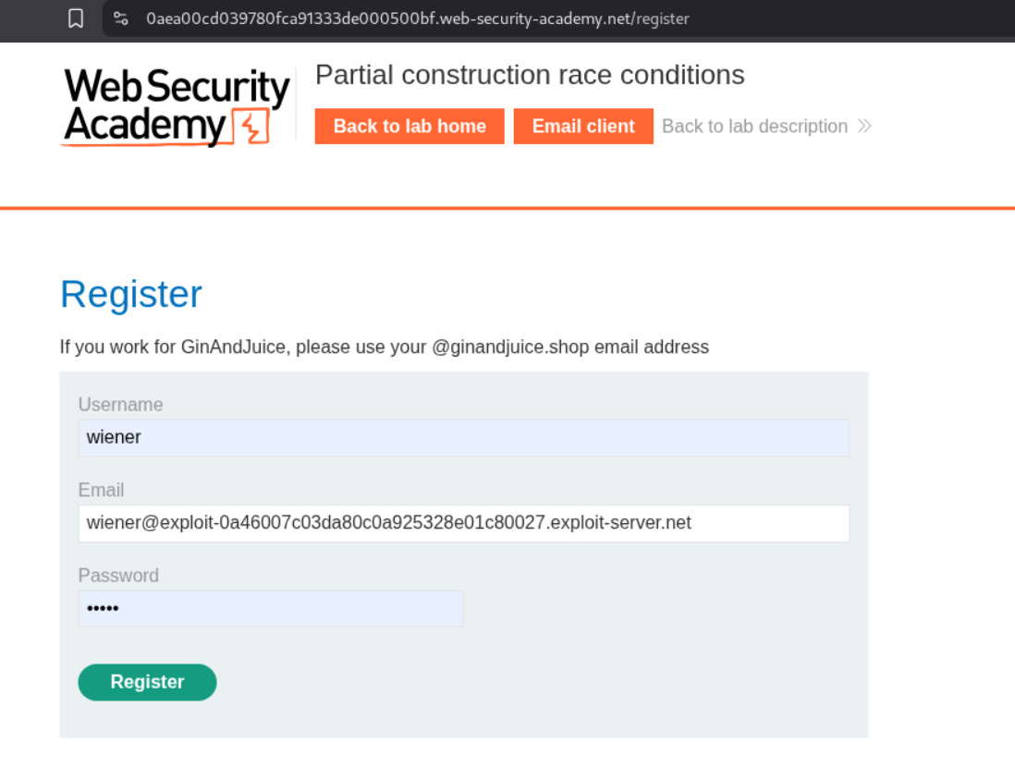Viewport: 1015px width, 779px height.
Task: Click the orange divider line below header
Action: [x=507, y=209]
